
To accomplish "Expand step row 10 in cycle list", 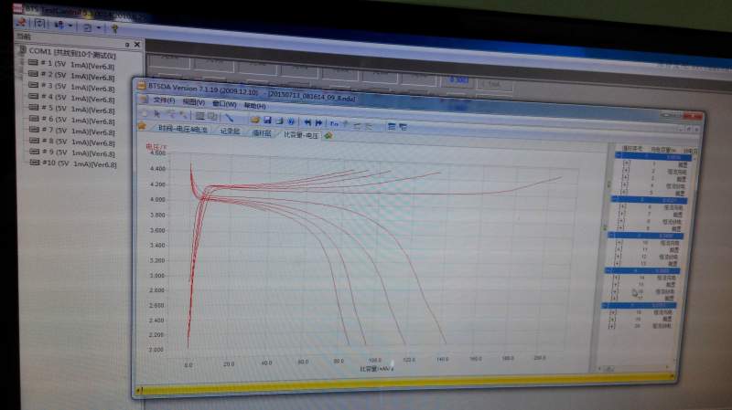I will coord(619,242).
